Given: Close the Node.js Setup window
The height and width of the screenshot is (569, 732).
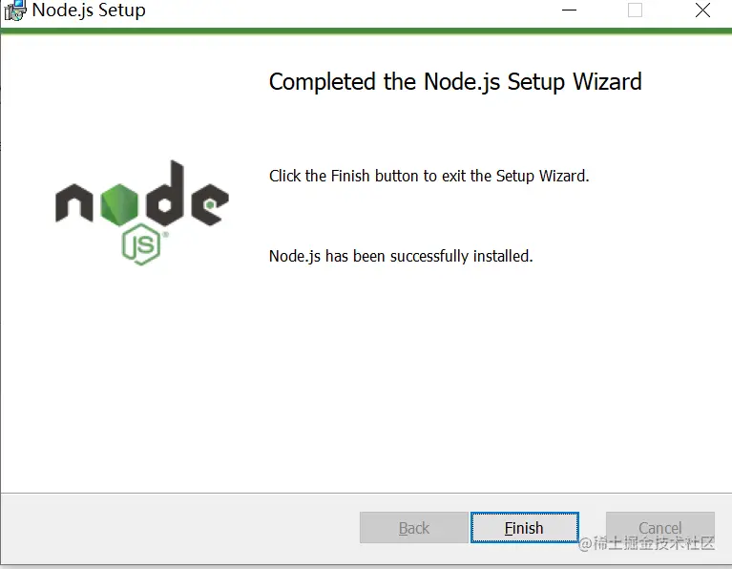Looking at the screenshot, I should [702, 10].
